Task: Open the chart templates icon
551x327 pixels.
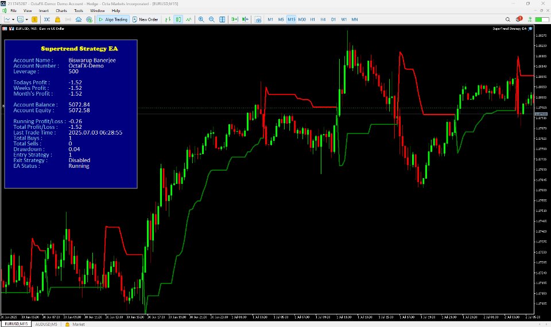Action: [x=21, y=19]
